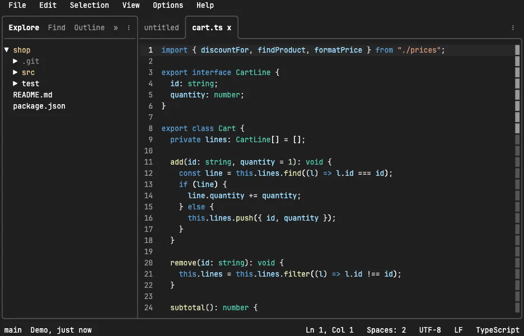Open the editor tab bar kebab menu
Image resolution: width=524 pixels, height=336 pixels.
coord(513,28)
